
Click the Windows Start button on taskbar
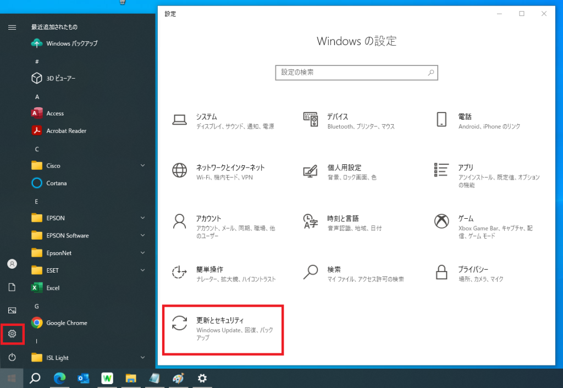12,378
